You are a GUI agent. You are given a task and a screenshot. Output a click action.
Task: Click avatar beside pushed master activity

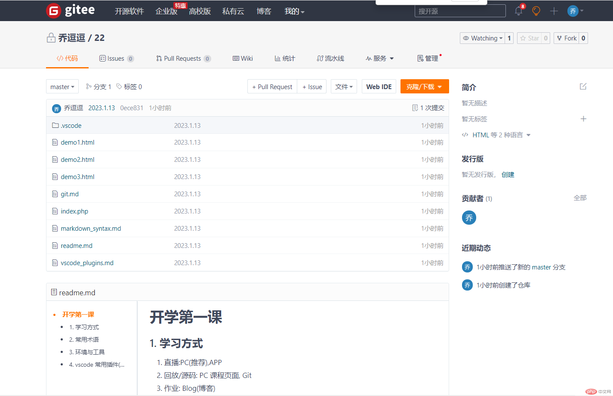click(467, 267)
